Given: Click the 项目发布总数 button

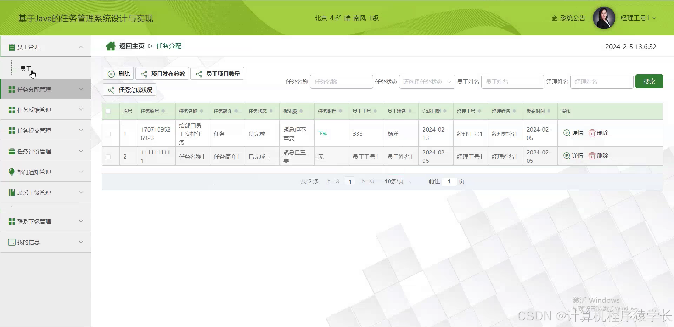Looking at the screenshot, I should point(162,74).
